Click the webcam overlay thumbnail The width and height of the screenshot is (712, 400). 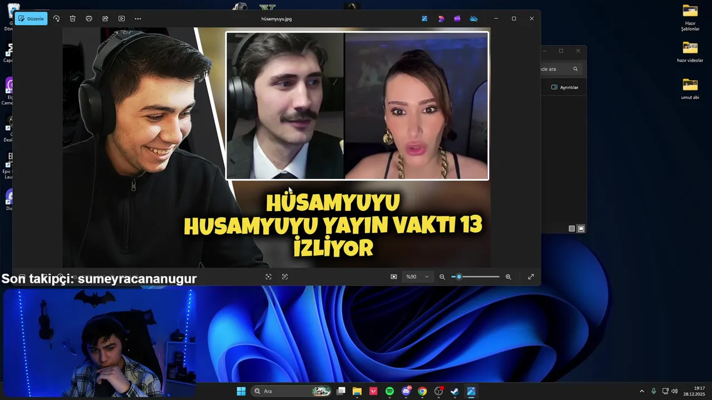click(x=98, y=343)
